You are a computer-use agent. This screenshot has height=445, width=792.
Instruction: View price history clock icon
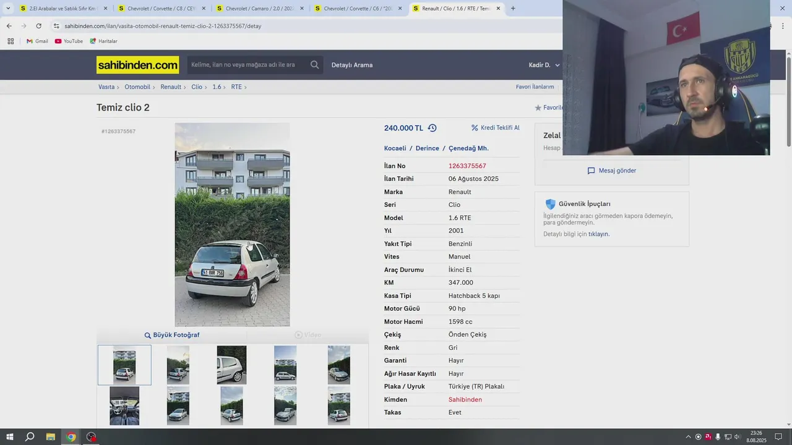coord(432,128)
